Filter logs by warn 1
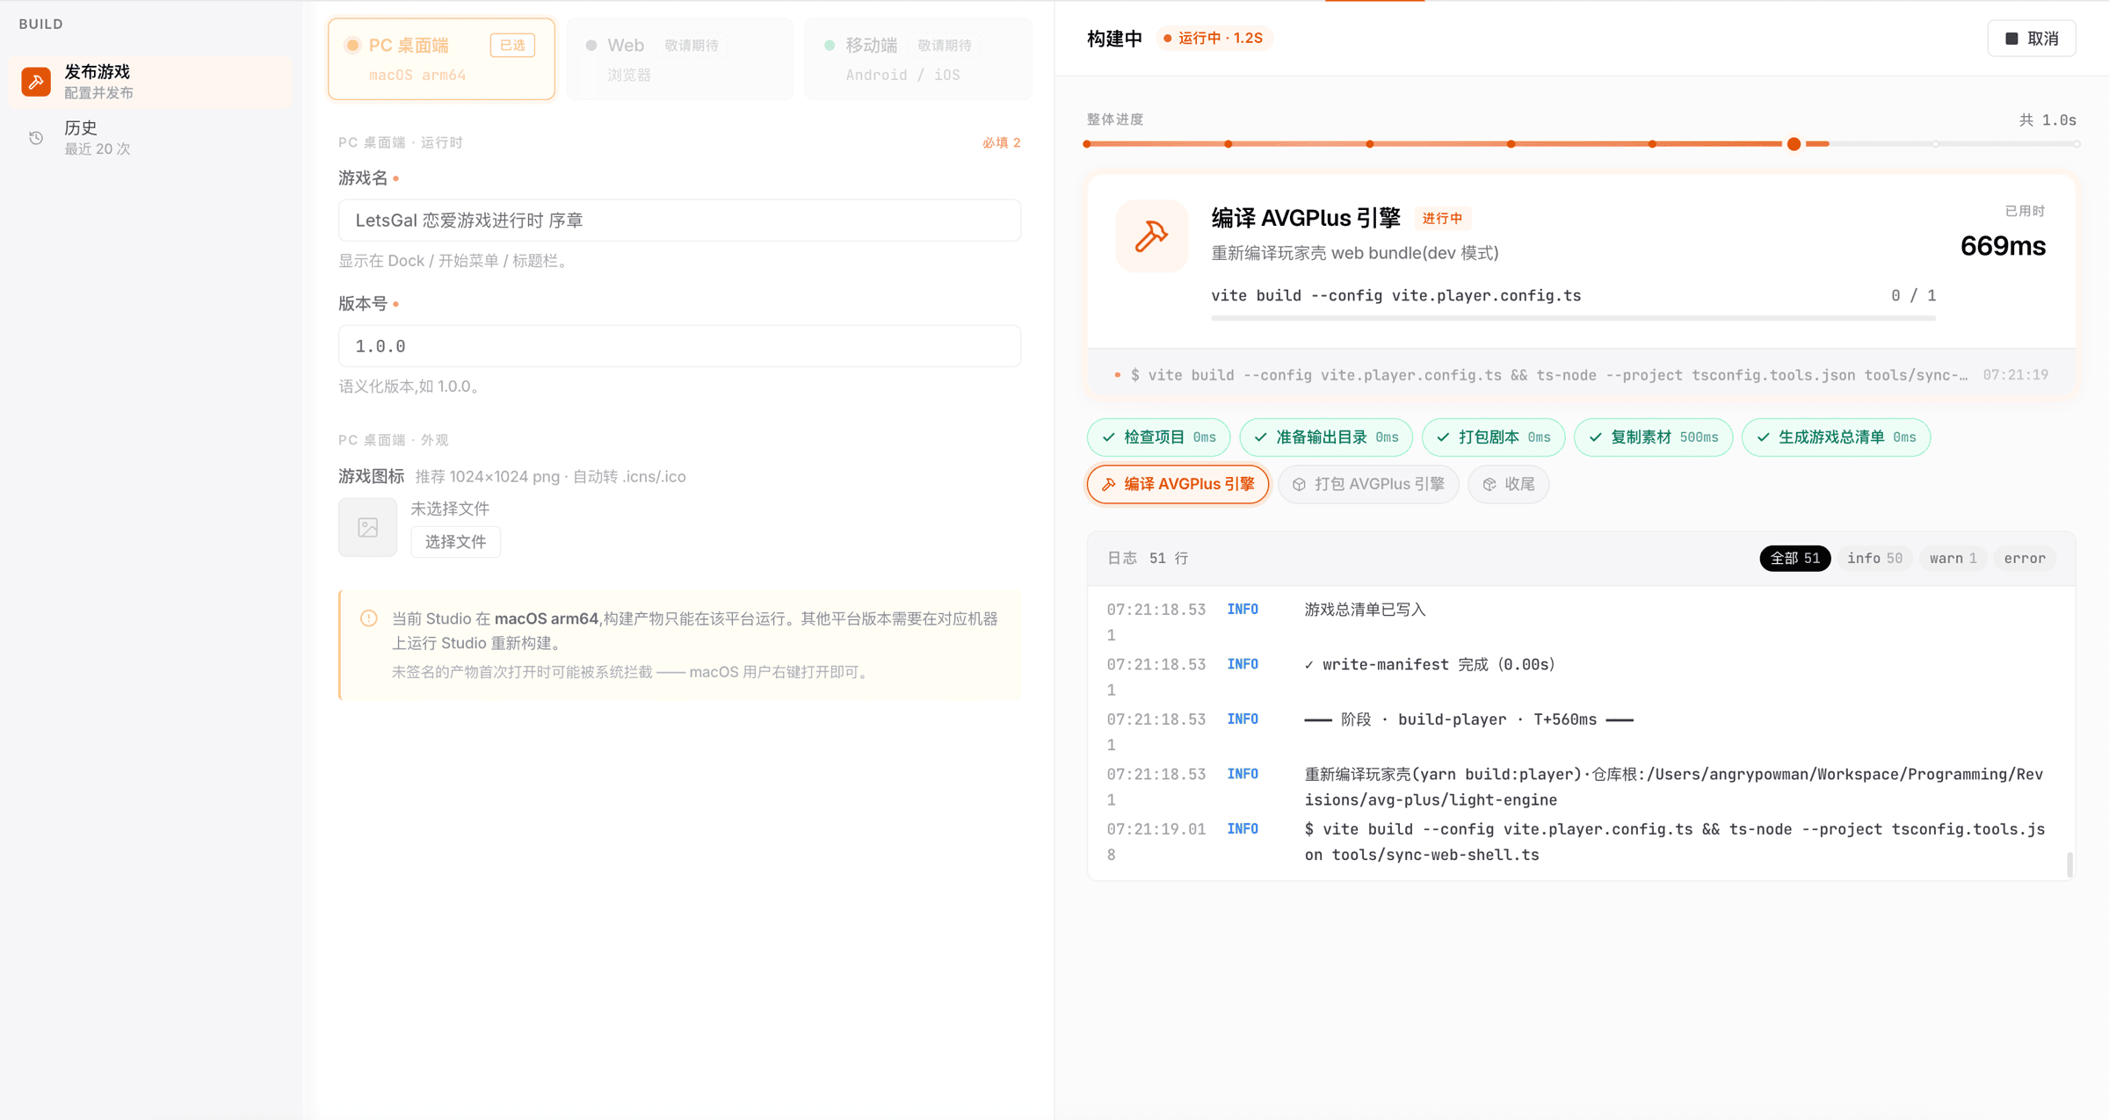 (x=1953, y=559)
